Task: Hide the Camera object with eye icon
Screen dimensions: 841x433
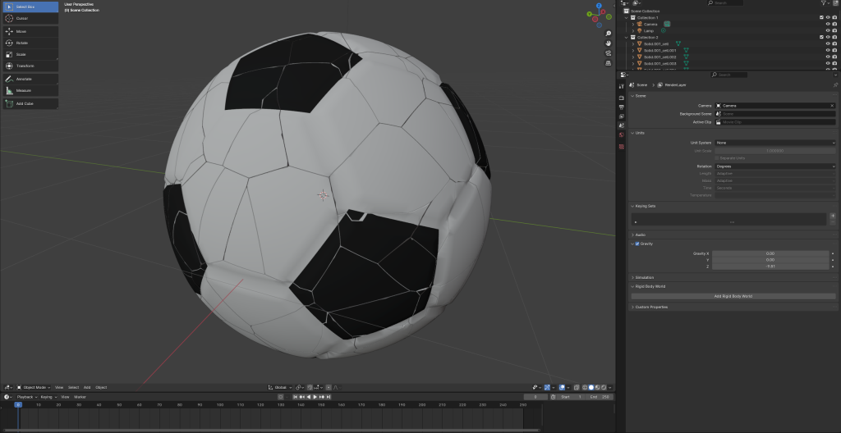Action: (x=827, y=24)
